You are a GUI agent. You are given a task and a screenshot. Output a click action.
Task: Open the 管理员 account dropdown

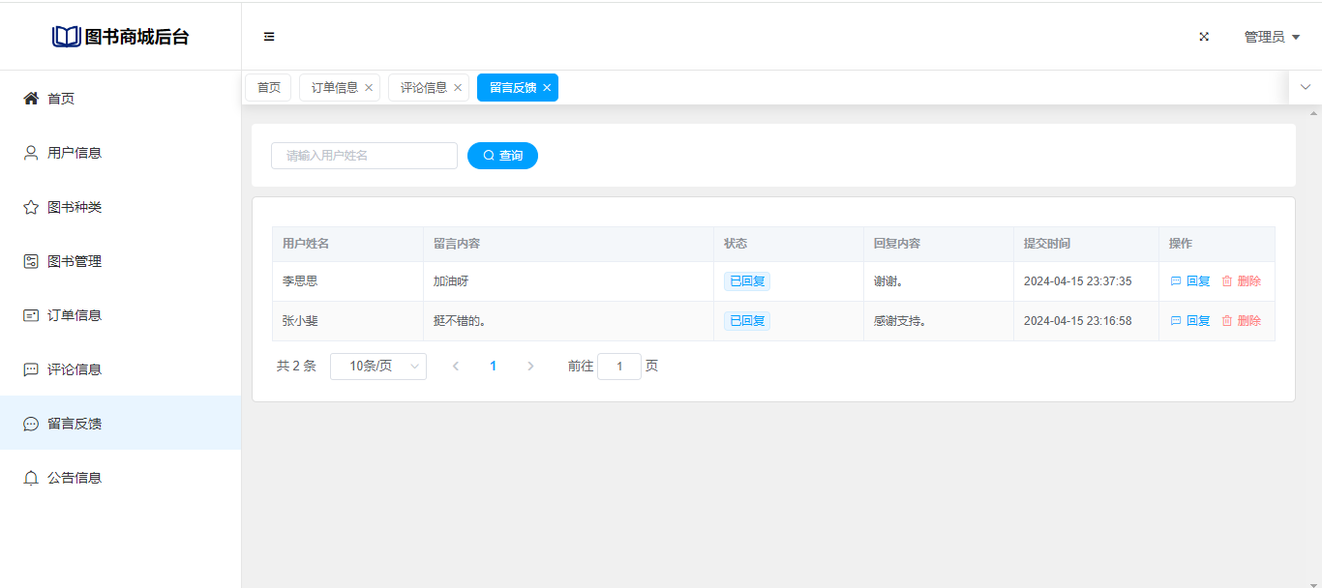point(1271,37)
